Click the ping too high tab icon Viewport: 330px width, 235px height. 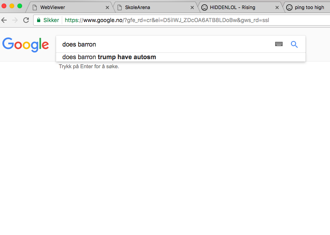[x=289, y=7]
